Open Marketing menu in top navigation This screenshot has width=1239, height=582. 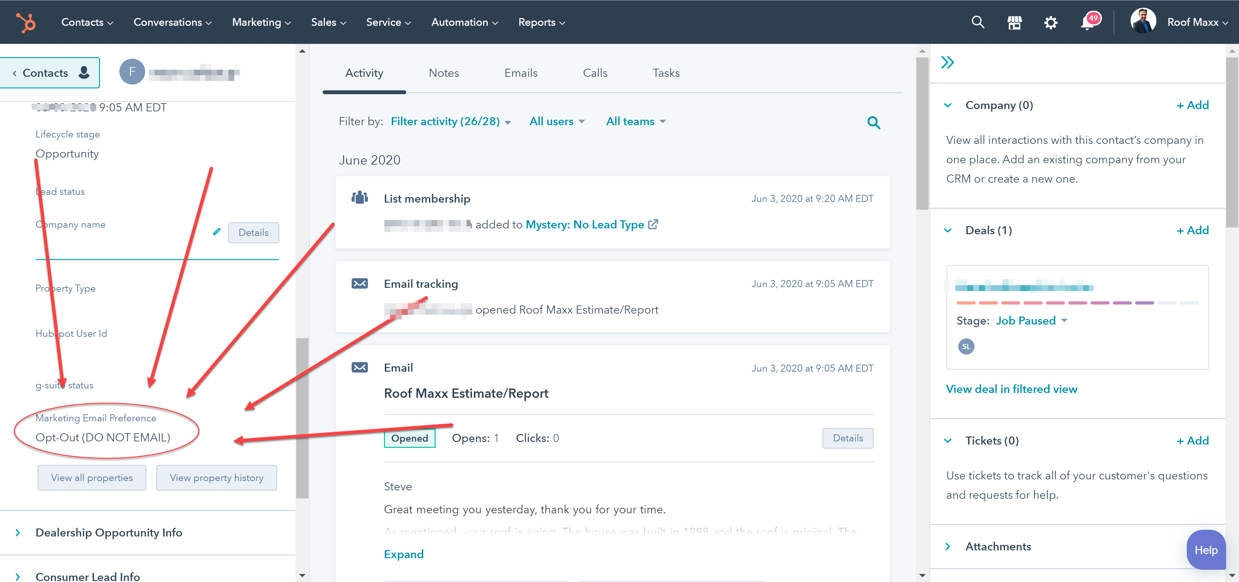click(x=261, y=22)
